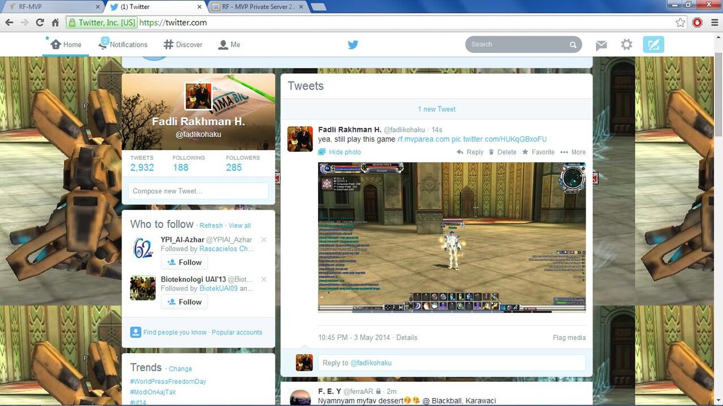Viewport: 723px width, 406px height.
Task: Click the browser home icon
Action: click(55, 23)
